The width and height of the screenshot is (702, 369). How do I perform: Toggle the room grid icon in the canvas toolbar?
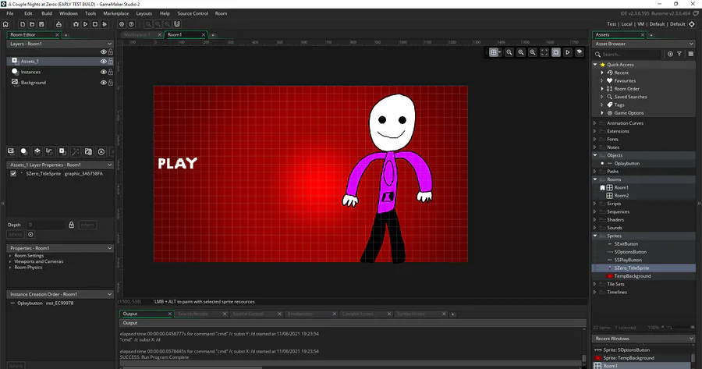495,52
